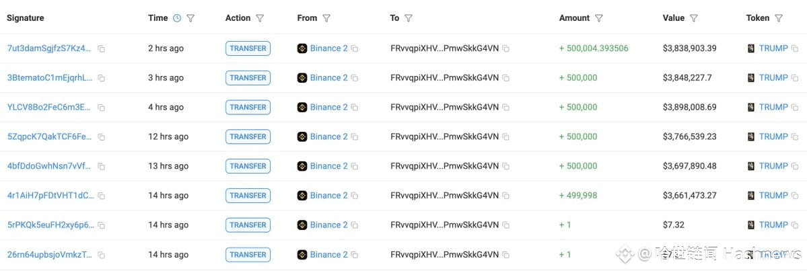
Task: Copy recipient address in the 499,998 row
Action: [x=505, y=196]
